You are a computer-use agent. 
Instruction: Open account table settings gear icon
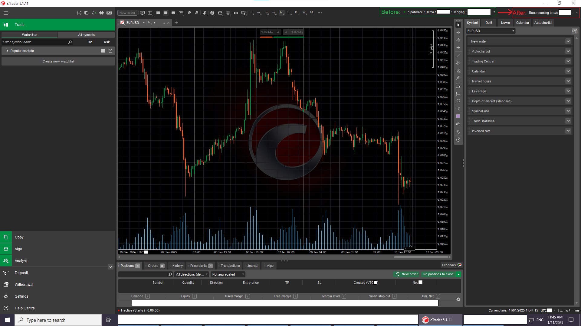pos(458,299)
